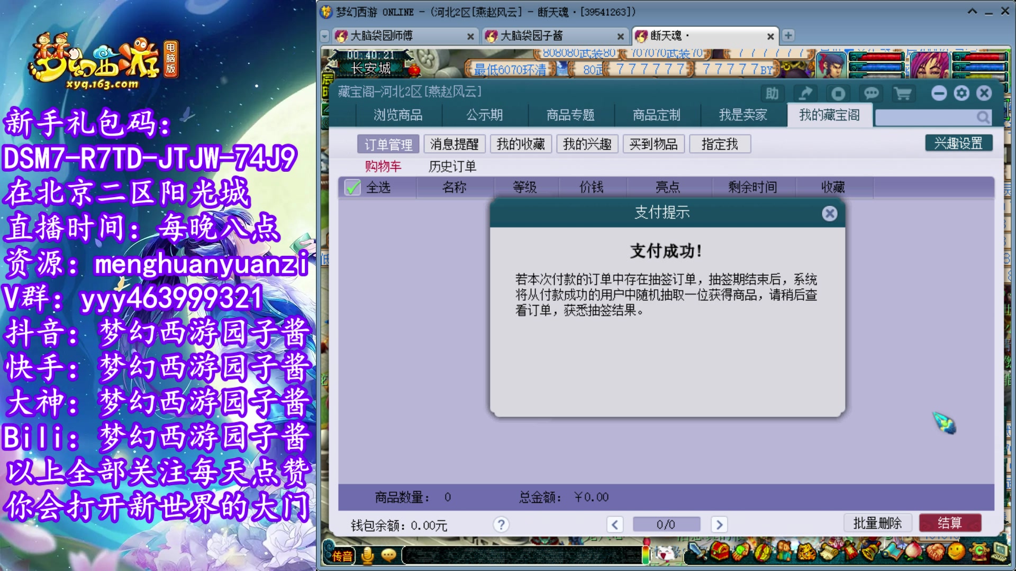Image resolution: width=1016 pixels, height=571 pixels.
Task: Click the blue-haired character portrait
Action: coord(831,65)
